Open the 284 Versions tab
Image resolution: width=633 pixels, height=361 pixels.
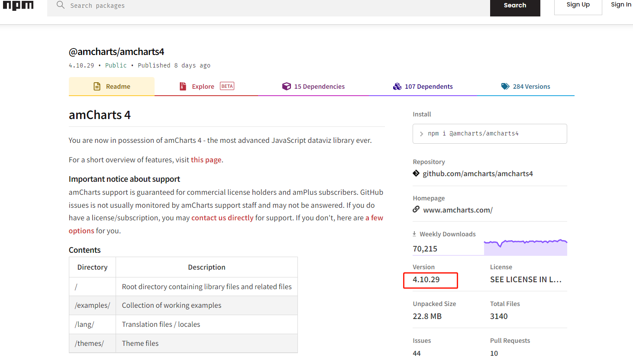tap(531, 86)
